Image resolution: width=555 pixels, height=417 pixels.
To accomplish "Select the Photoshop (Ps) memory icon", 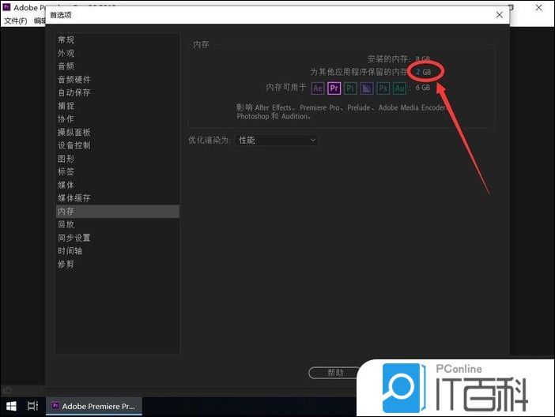I will tap(383, 88).
